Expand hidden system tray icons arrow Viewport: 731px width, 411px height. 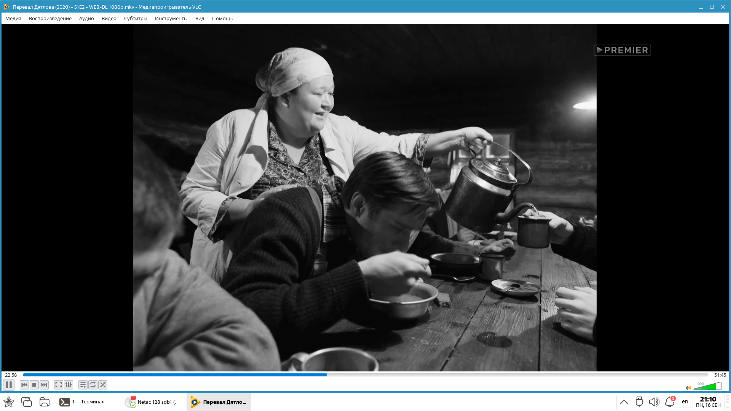pos(624,402)
